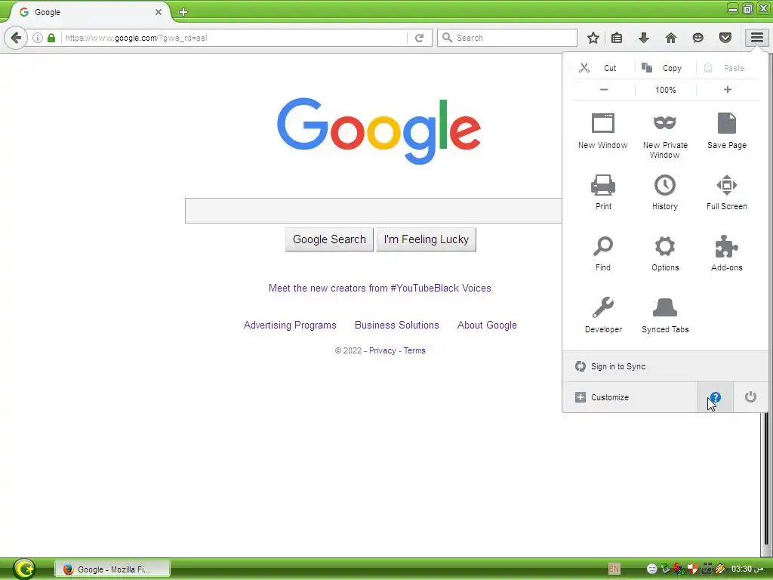Open Developer wrench tools
Viewport: 773px width, 580px height.
tap(603, 315)
